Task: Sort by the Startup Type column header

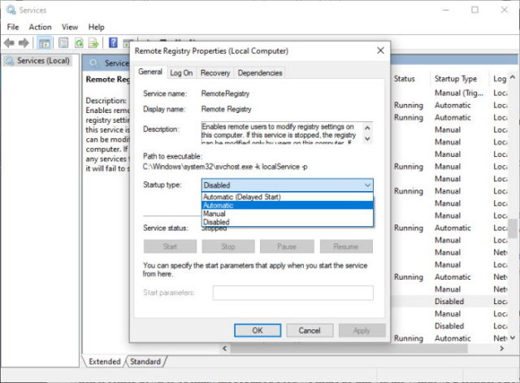Action: pos(456,79)
